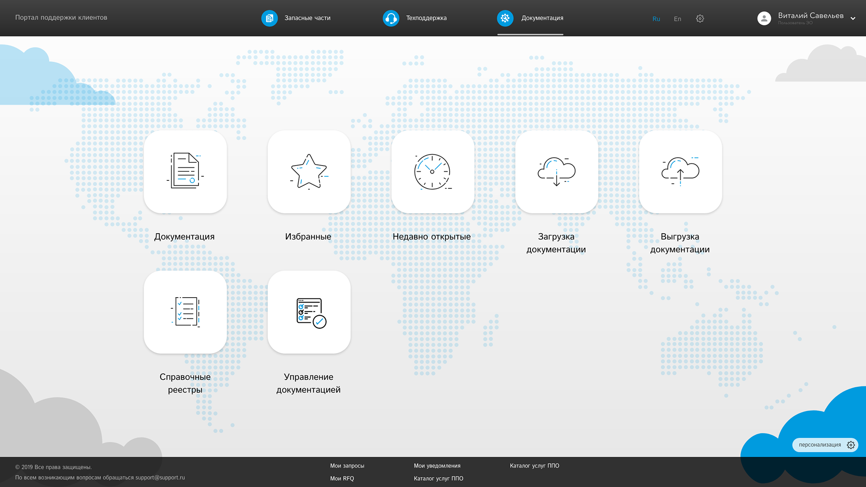Click the Выгрузка документации label text
The image size is (866, 487).
pos(680,243)
